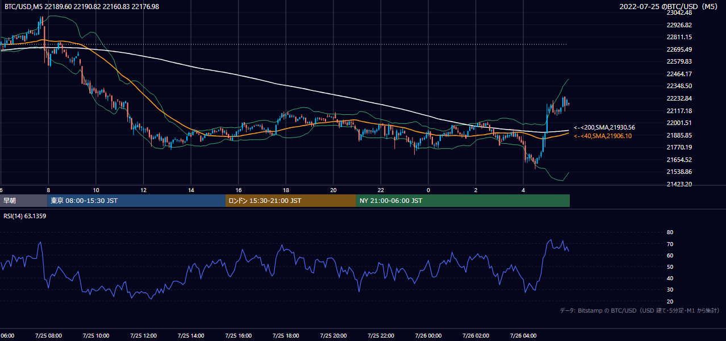Click hour tick '20' under price chart
The height and width of the screenshot is (341, 726).
[333, 190]
